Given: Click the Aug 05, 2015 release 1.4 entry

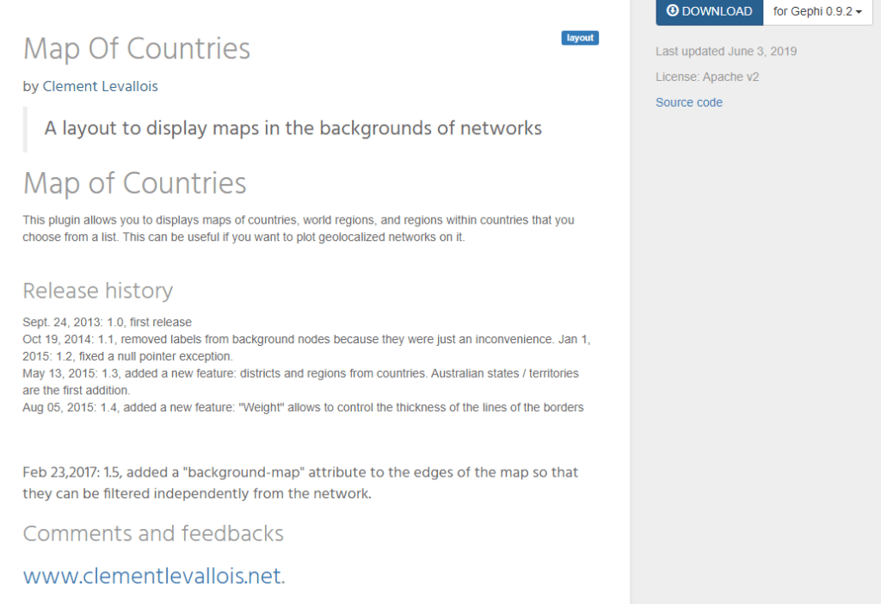Looking at the screenshot, I should tap(303, 407).
